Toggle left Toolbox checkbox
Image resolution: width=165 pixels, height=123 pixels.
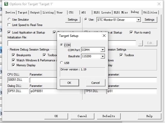pos(44,55)
